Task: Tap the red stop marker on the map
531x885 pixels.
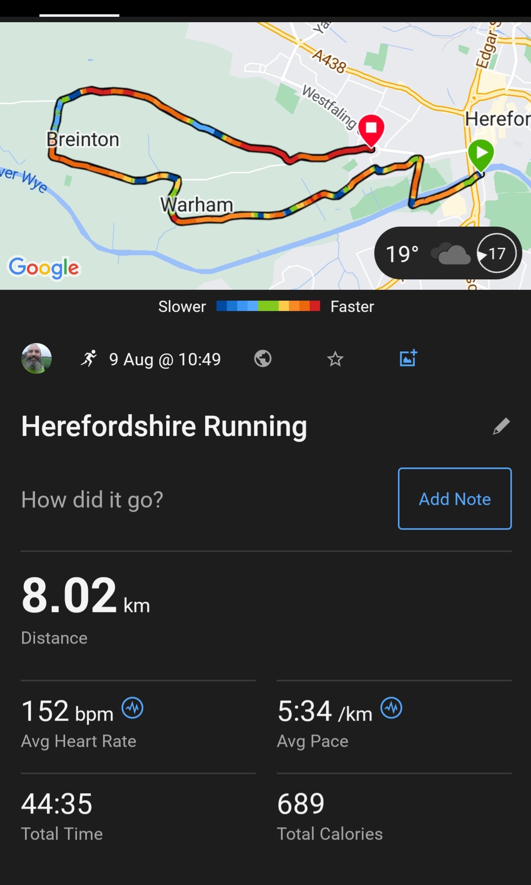Action: pyautogui.click(x=371, y=130)
